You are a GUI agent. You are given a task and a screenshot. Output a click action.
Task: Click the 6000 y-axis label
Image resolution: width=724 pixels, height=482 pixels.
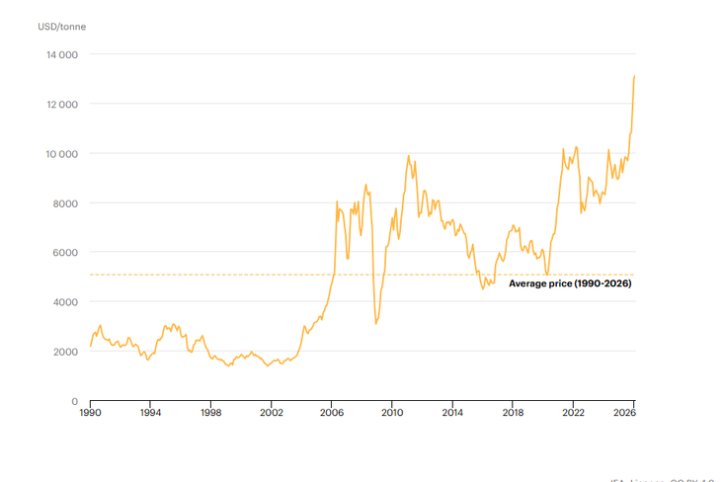pyautogui.click(x=65, y=253)
